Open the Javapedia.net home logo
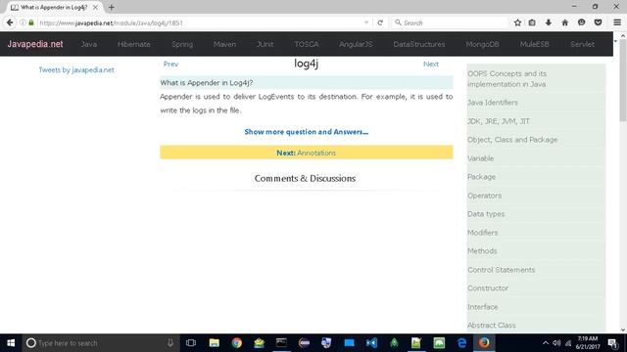627x352 pixels. click(35, 44)
